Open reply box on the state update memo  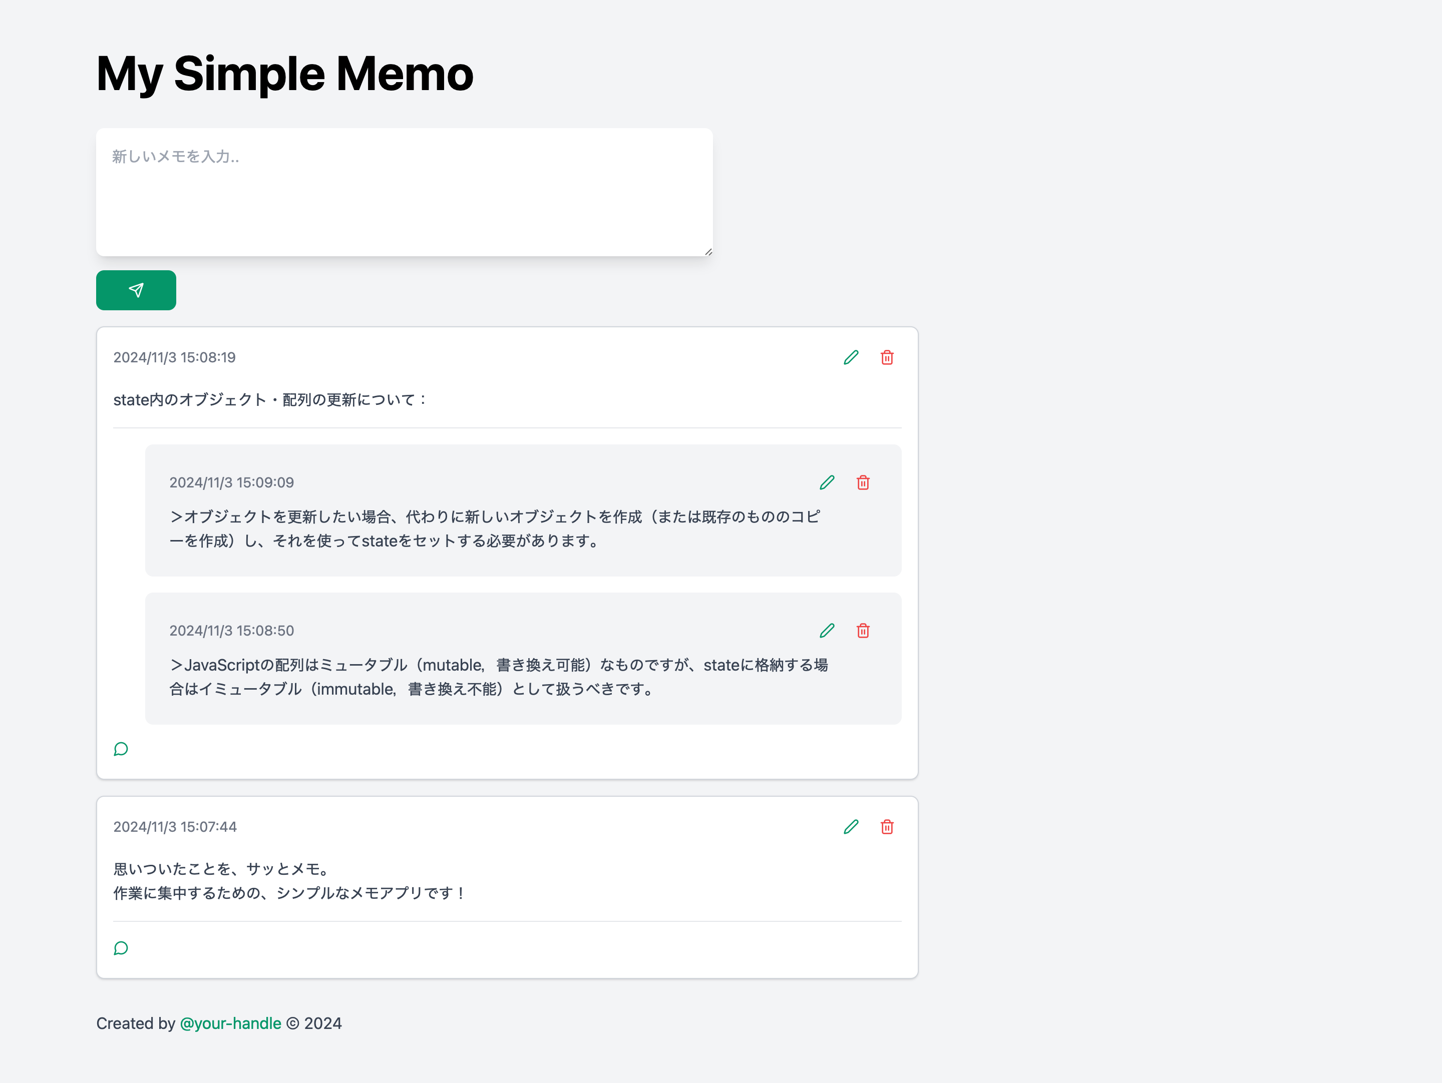point(121,749)
